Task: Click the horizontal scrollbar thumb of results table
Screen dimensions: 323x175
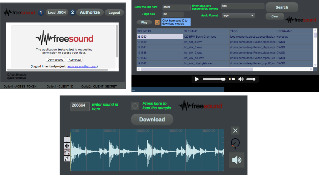Action: pyautogui.click(x=197, y=69)
